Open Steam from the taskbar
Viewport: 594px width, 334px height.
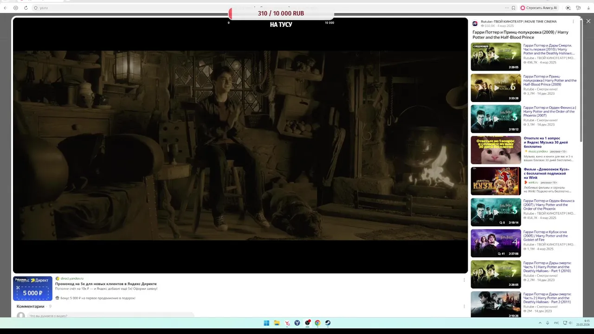point(328,323)
